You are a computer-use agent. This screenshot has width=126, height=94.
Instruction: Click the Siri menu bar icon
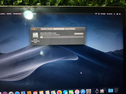117,14
